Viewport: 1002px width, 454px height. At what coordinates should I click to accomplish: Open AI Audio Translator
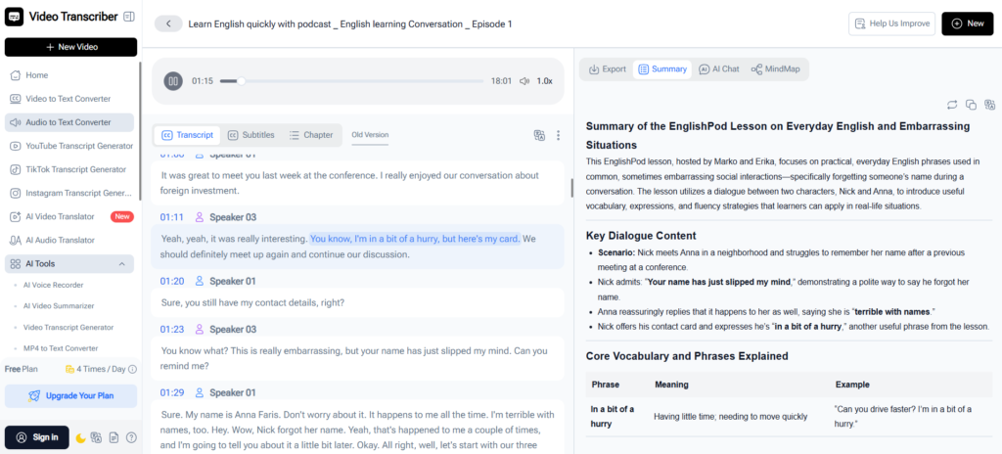[x=69, y=241]
